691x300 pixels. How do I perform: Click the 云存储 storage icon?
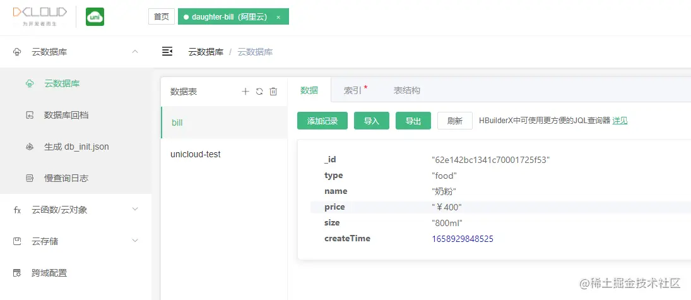click(17, 241)
